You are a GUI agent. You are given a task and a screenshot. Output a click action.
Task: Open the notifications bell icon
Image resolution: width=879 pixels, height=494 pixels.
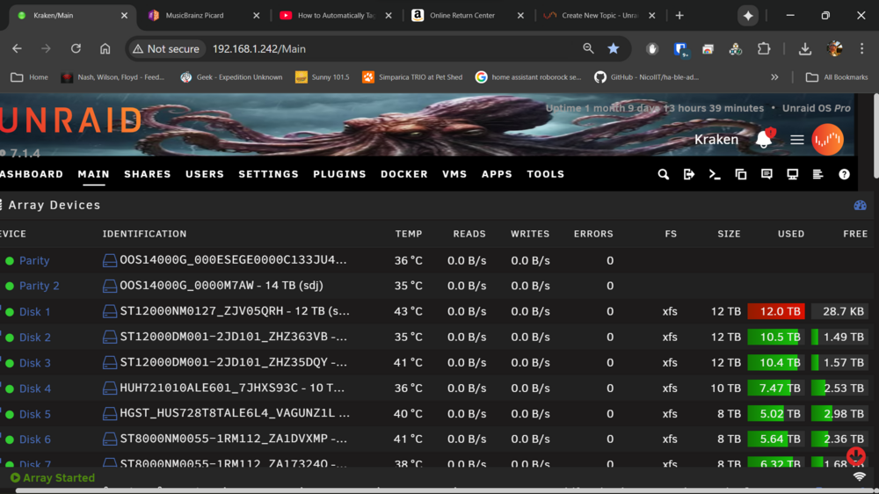pyautogui.click(x=764, y=139)
